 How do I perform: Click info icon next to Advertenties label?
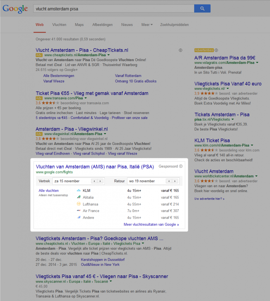point(216,50)
